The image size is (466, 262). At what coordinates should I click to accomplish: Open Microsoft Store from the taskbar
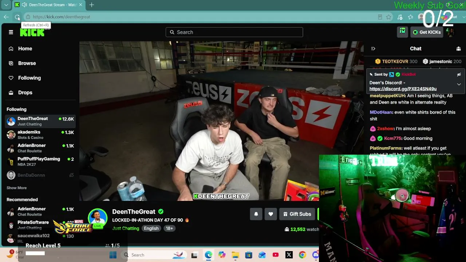coord(249,255)
